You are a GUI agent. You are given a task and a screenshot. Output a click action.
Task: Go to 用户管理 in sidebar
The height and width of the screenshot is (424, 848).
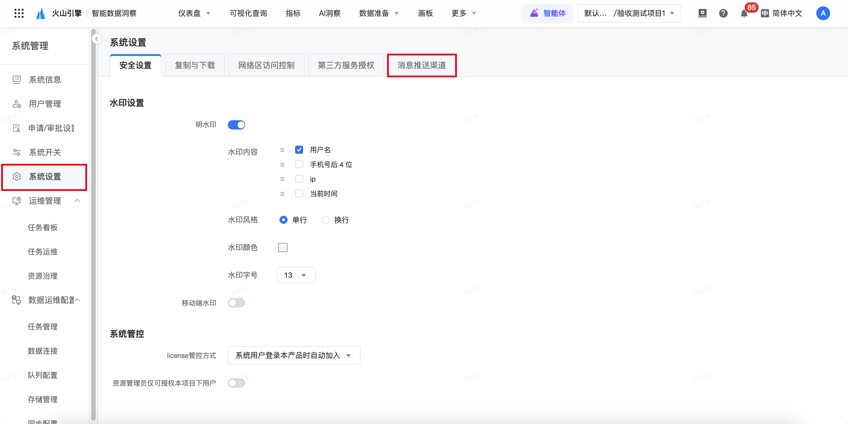45,104
